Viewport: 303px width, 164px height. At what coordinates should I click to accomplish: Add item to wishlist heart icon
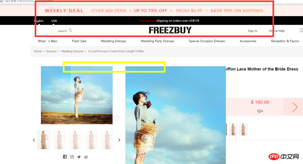click(x=117, y=118)
